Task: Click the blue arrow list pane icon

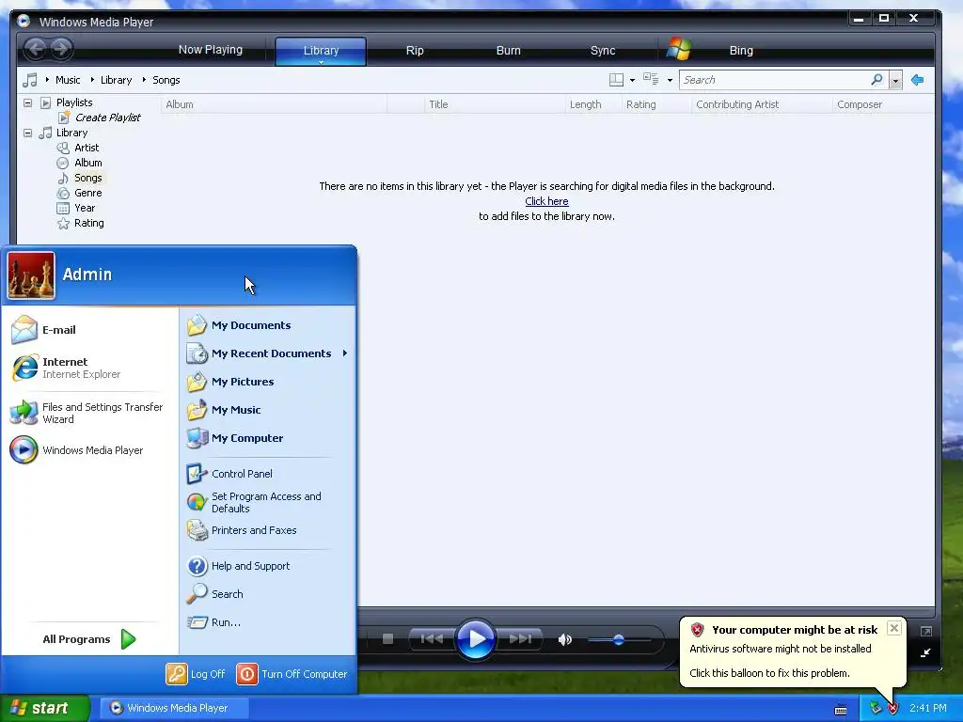Action: (x=918, y=80)
